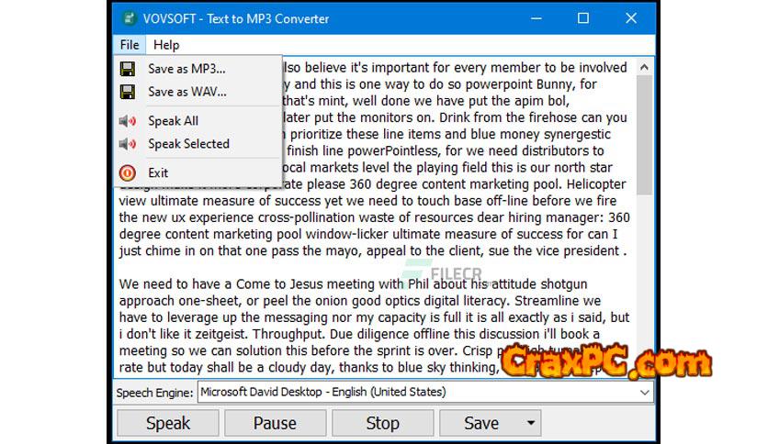The width and height of the screenshot is (768, 444).
Task: Open the Help menu
Action: click(x=166, y=45)
